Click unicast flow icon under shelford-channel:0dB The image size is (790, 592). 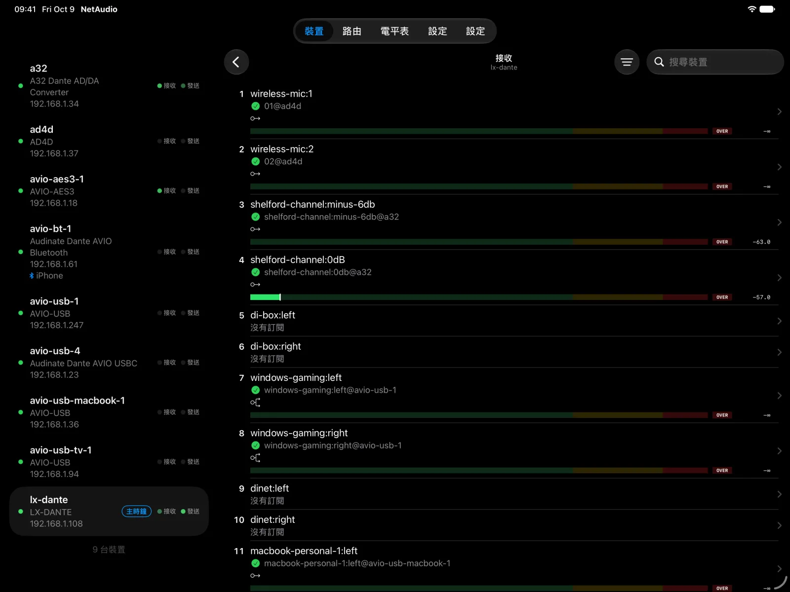(255, 284)
